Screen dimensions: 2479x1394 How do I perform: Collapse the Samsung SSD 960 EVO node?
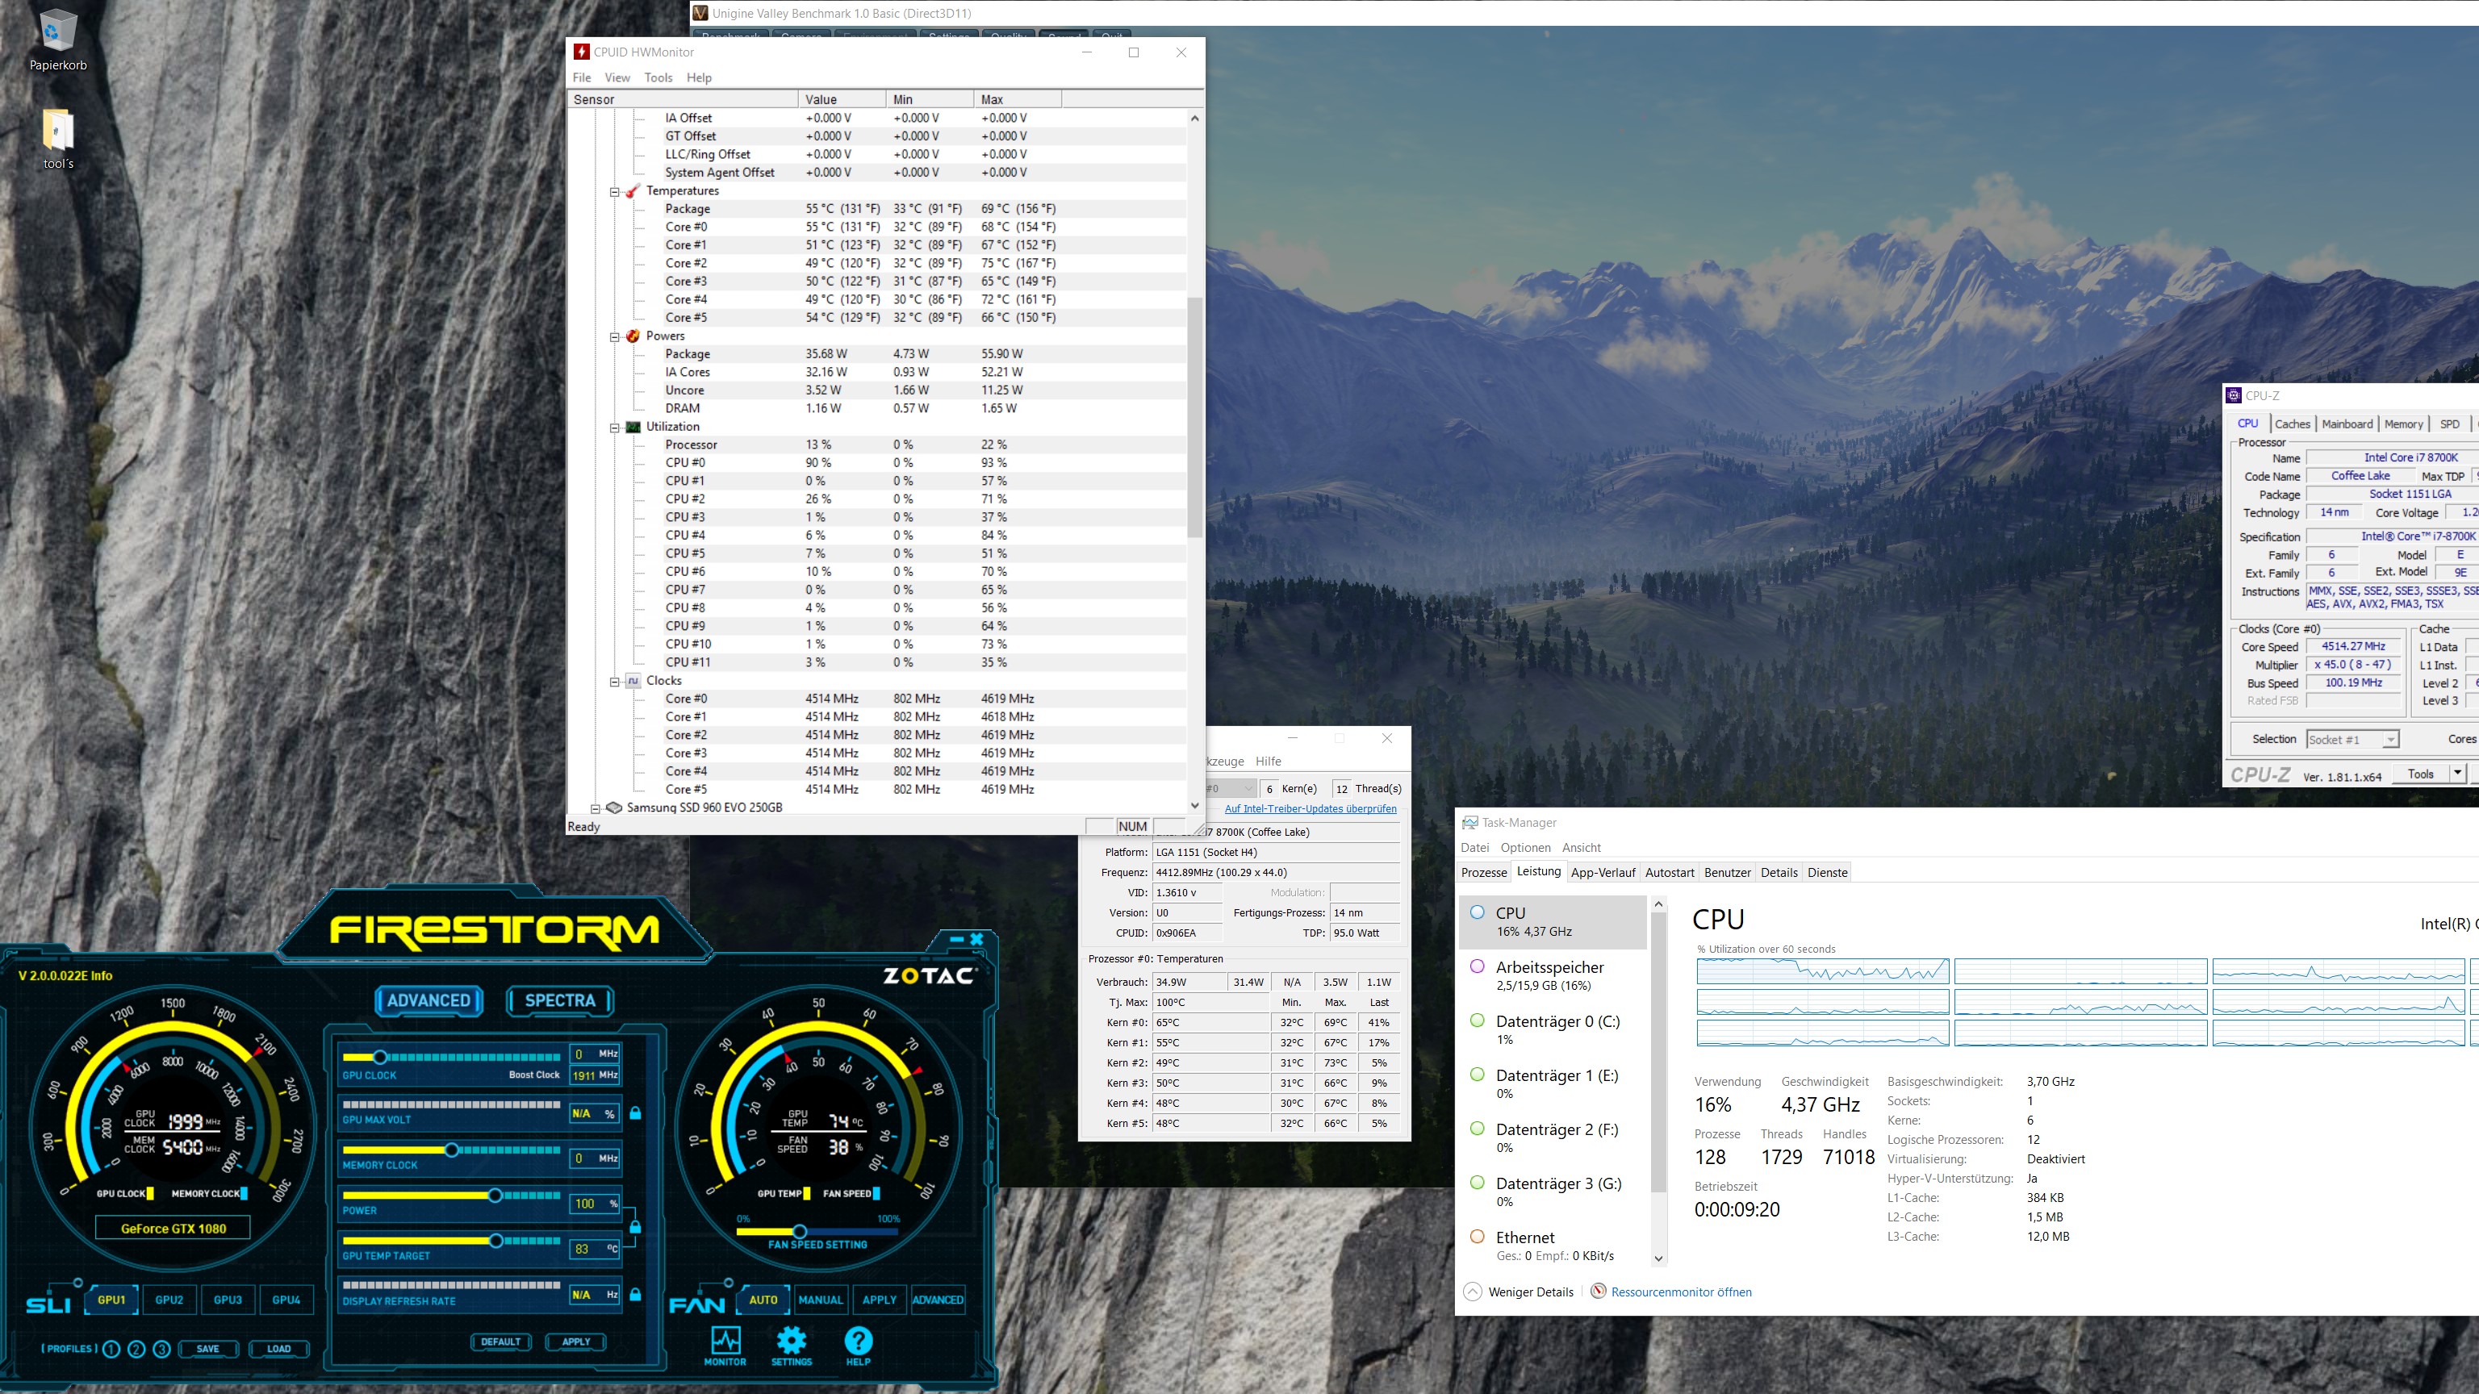(595, 808)
